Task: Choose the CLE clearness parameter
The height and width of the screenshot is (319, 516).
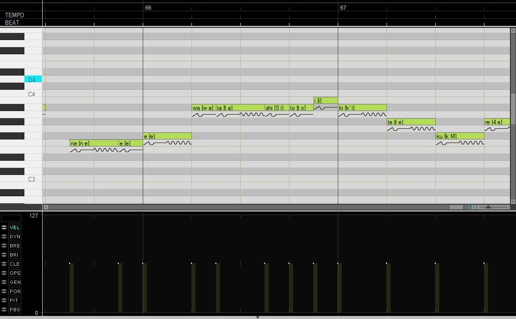Action: 15,264
